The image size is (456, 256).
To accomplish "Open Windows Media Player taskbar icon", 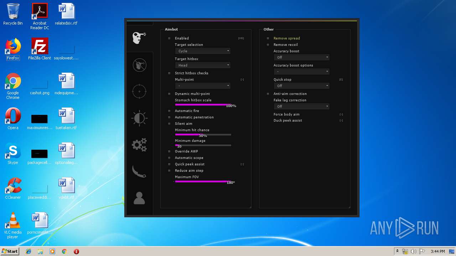I will 52,251.
